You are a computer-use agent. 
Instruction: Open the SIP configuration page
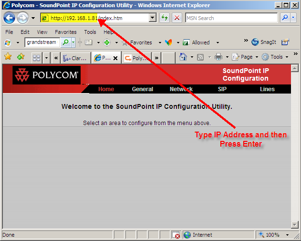222,89
